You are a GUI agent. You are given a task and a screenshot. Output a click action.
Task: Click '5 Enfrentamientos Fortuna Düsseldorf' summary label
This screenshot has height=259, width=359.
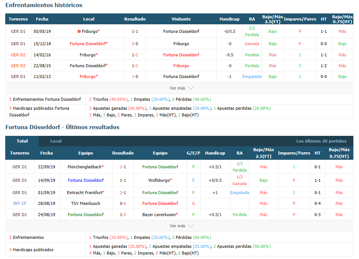point(45,99)
